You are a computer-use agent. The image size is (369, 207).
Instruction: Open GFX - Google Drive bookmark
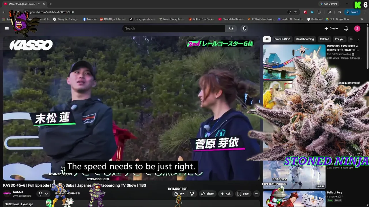coord(338,19)
